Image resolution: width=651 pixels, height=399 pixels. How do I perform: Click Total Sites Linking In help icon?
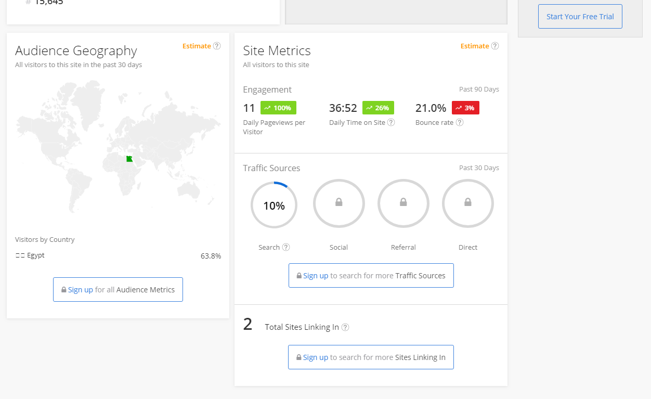(x=345, y=327)
